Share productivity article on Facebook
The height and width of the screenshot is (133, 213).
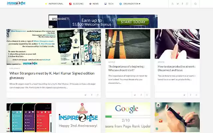[191, 95]
